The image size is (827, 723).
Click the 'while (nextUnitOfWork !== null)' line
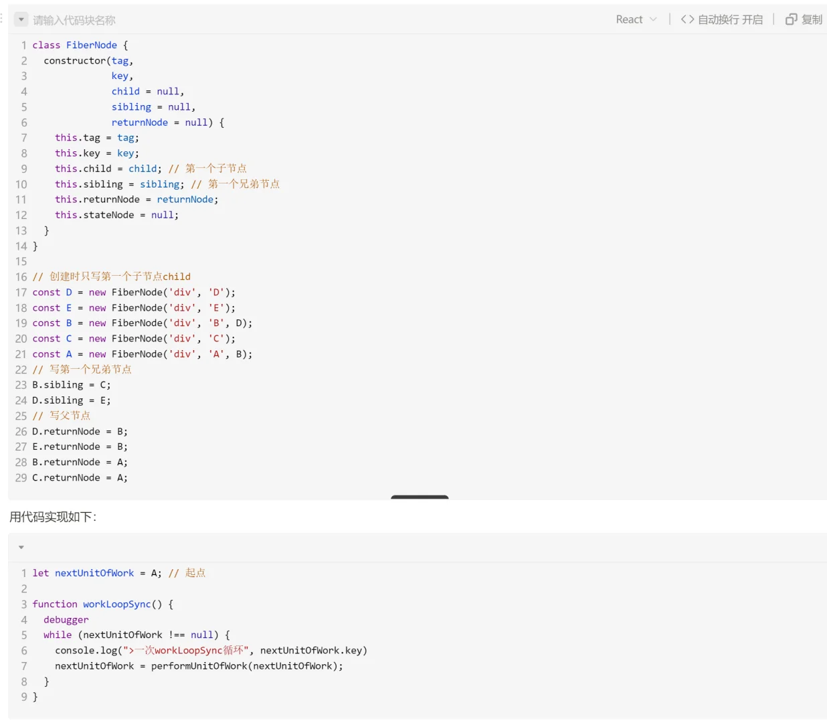(x=136, y=635)
